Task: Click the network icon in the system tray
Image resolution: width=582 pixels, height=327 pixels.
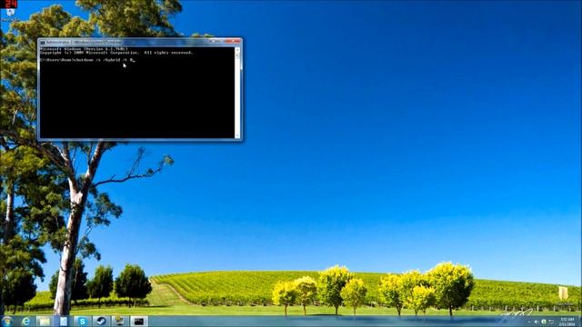Action: [x=551, y=322]
